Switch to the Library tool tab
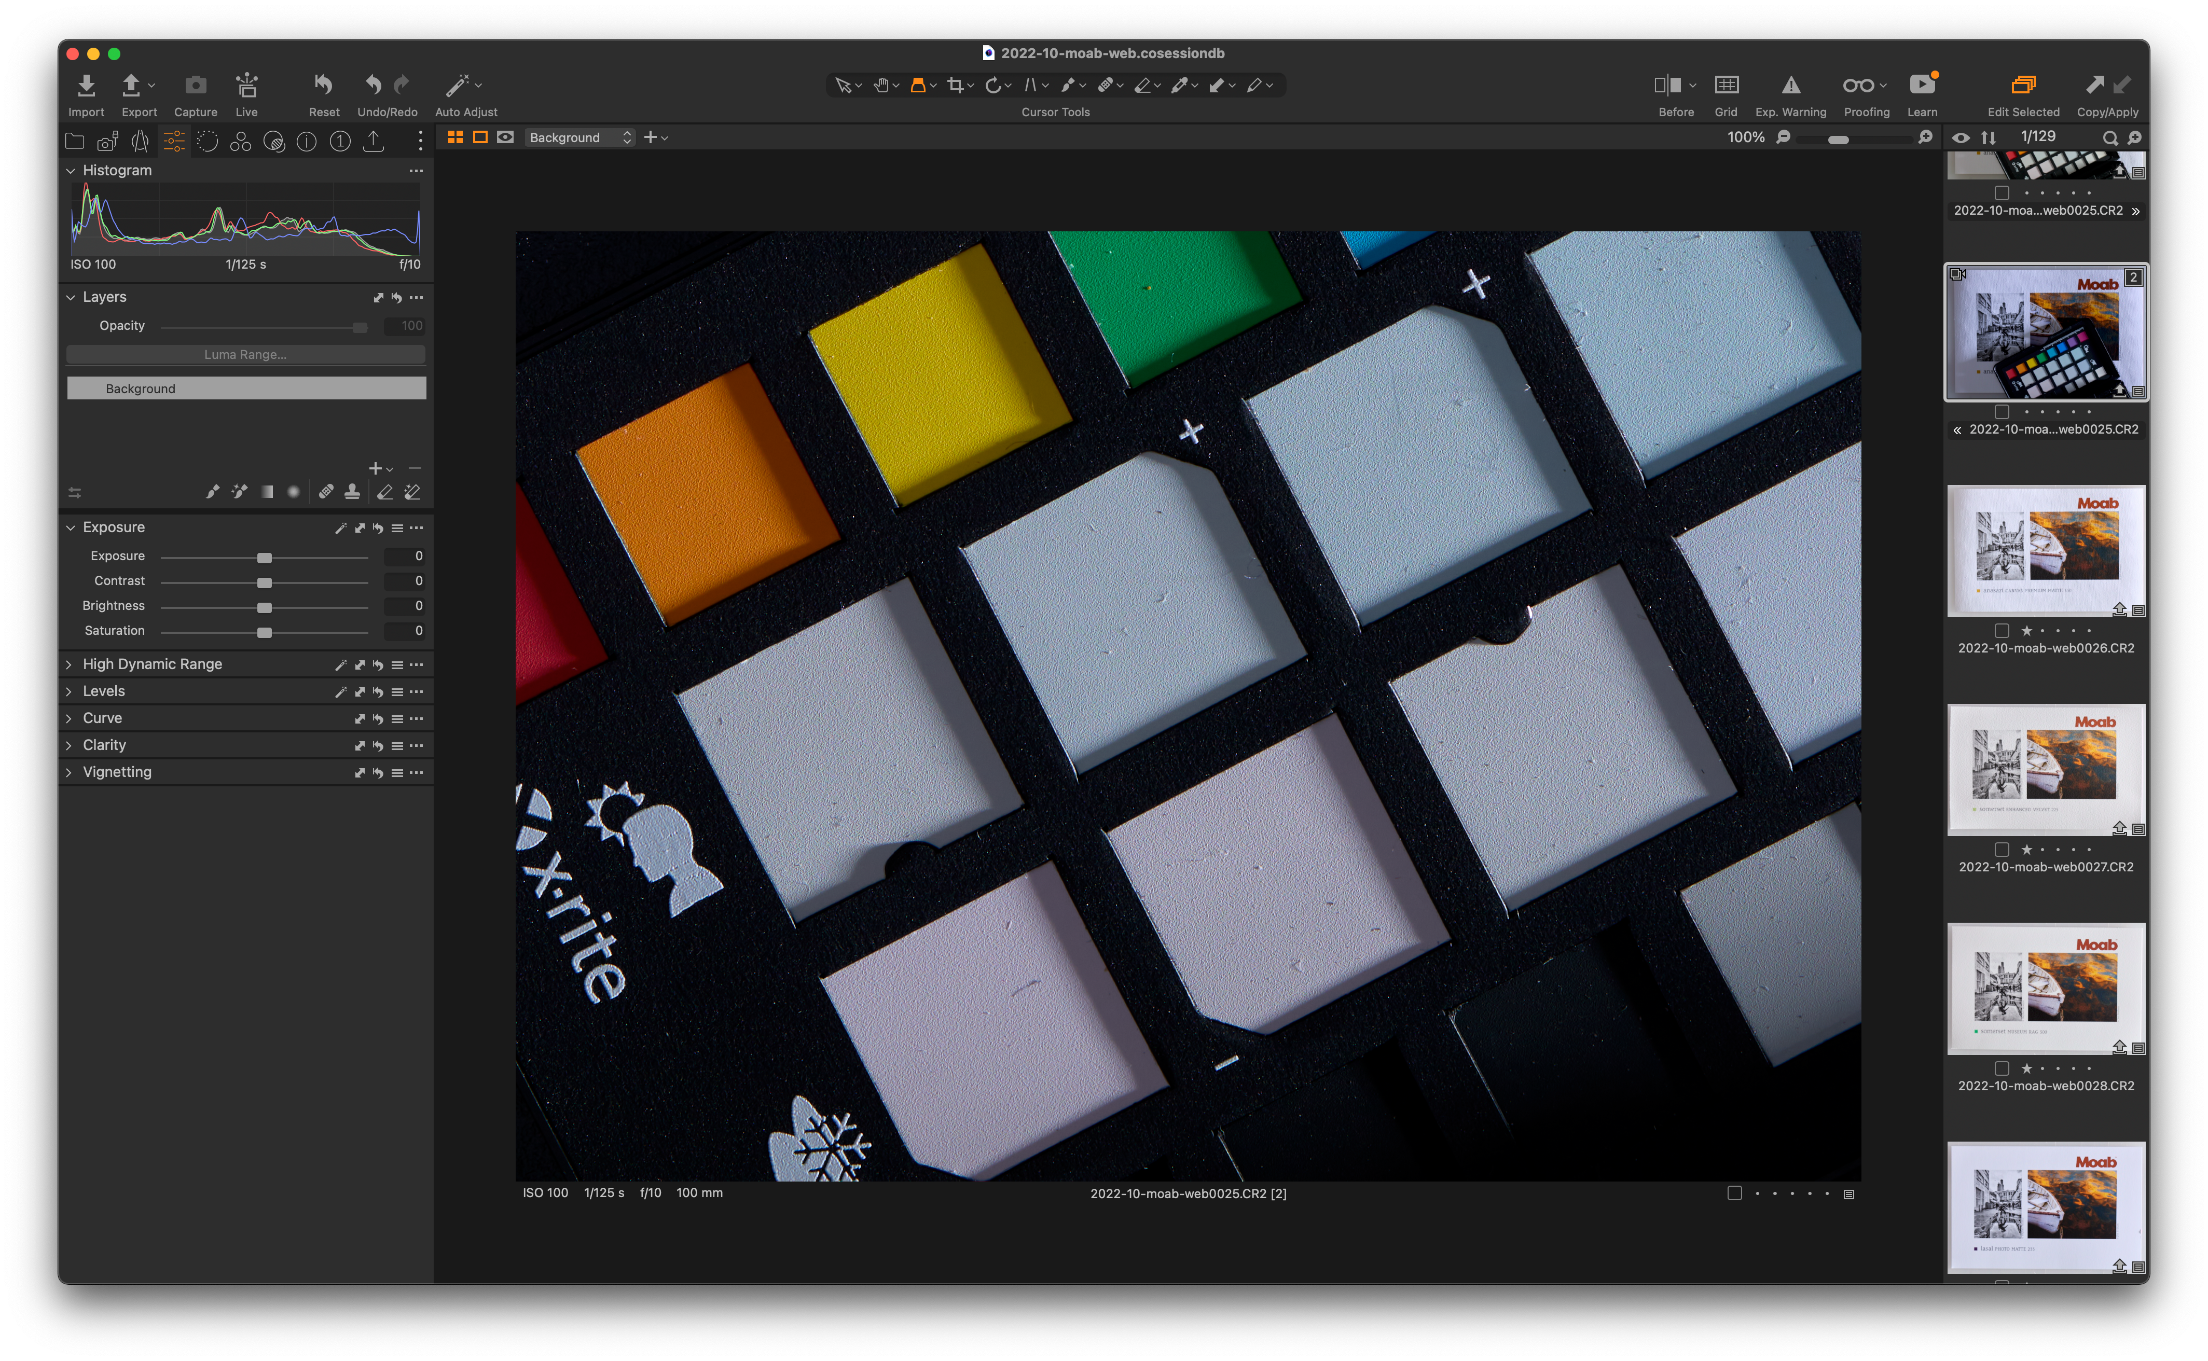 [74, 141]
